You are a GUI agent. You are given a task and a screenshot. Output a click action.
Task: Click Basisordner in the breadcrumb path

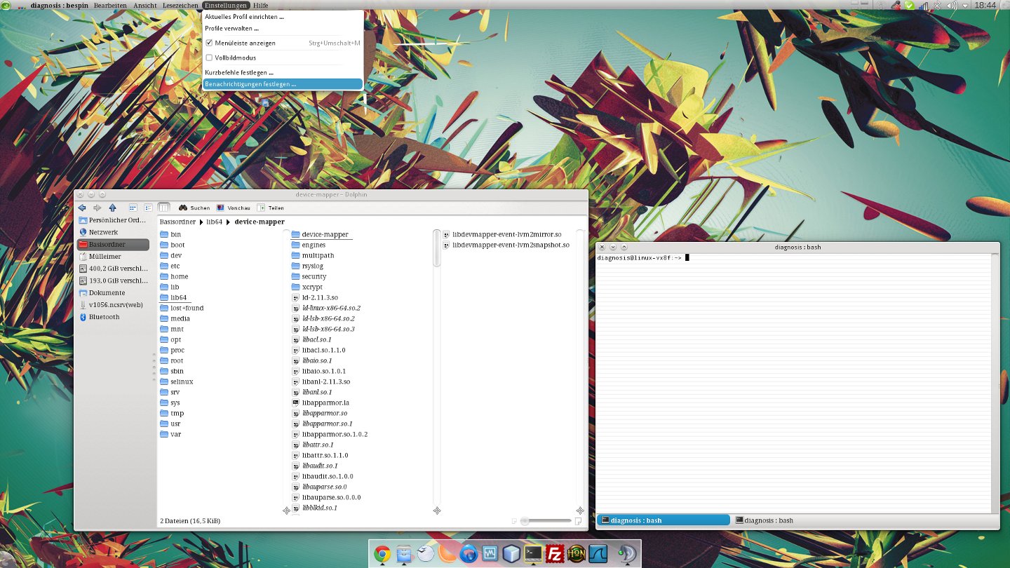tap(177, 222)
